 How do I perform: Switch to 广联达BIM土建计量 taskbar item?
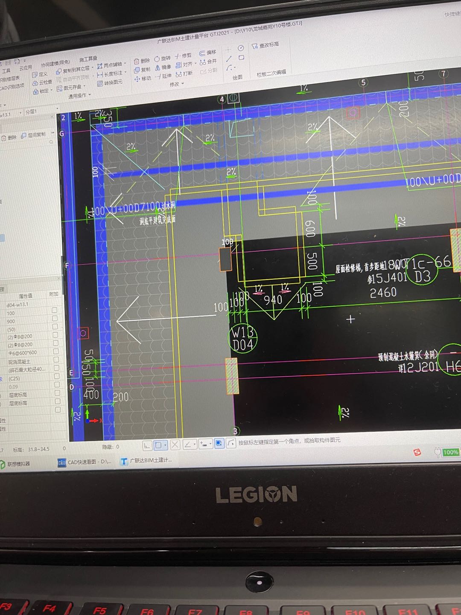click(146, 460)
